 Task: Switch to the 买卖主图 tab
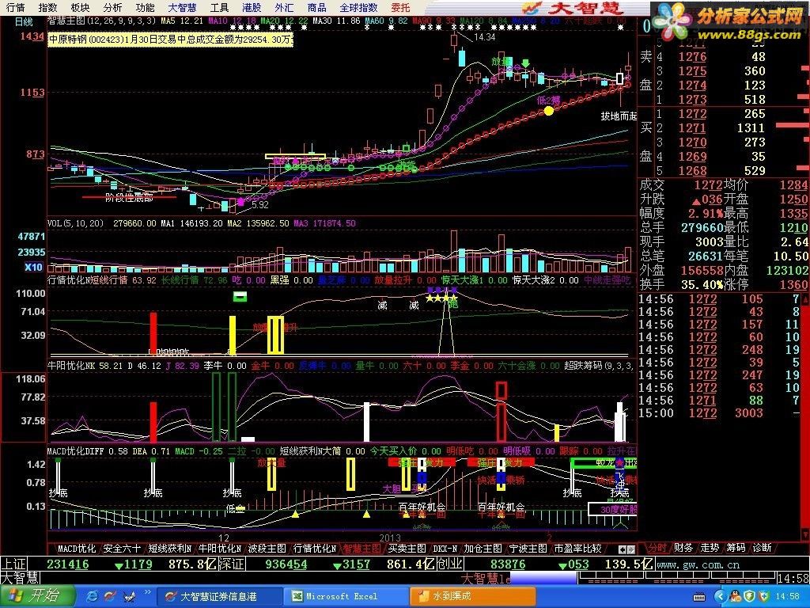click(407, 549)
